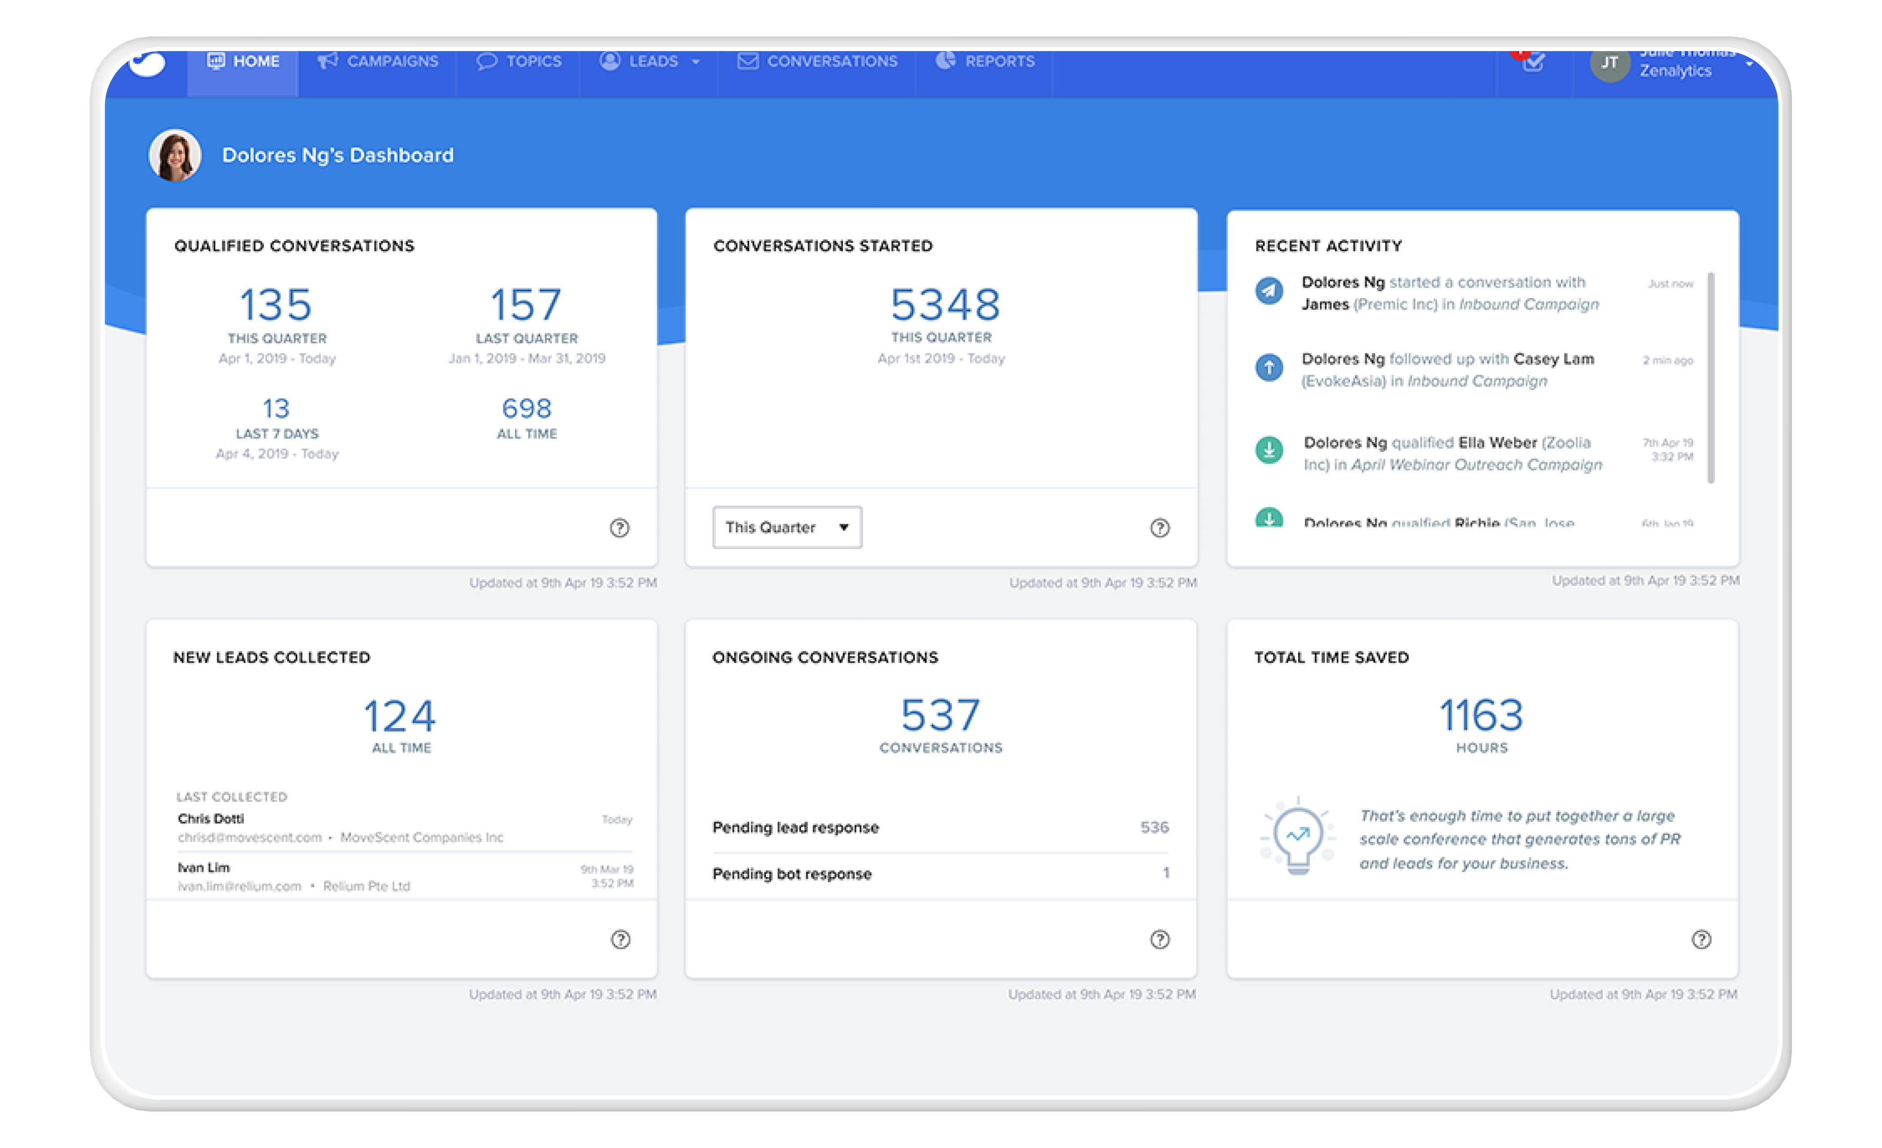Viewport: 1882px width, 1148px height.
Task: Click chrisd@movescent.com email
Action: [250, 838]
